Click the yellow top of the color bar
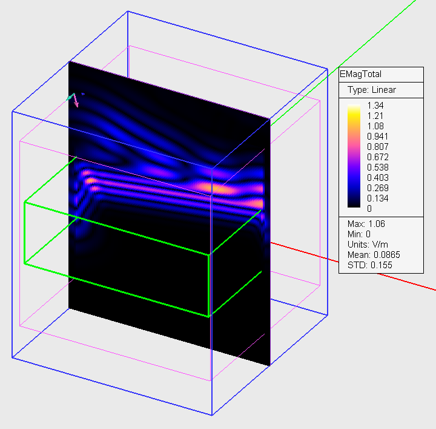 [x=354, y=109]
